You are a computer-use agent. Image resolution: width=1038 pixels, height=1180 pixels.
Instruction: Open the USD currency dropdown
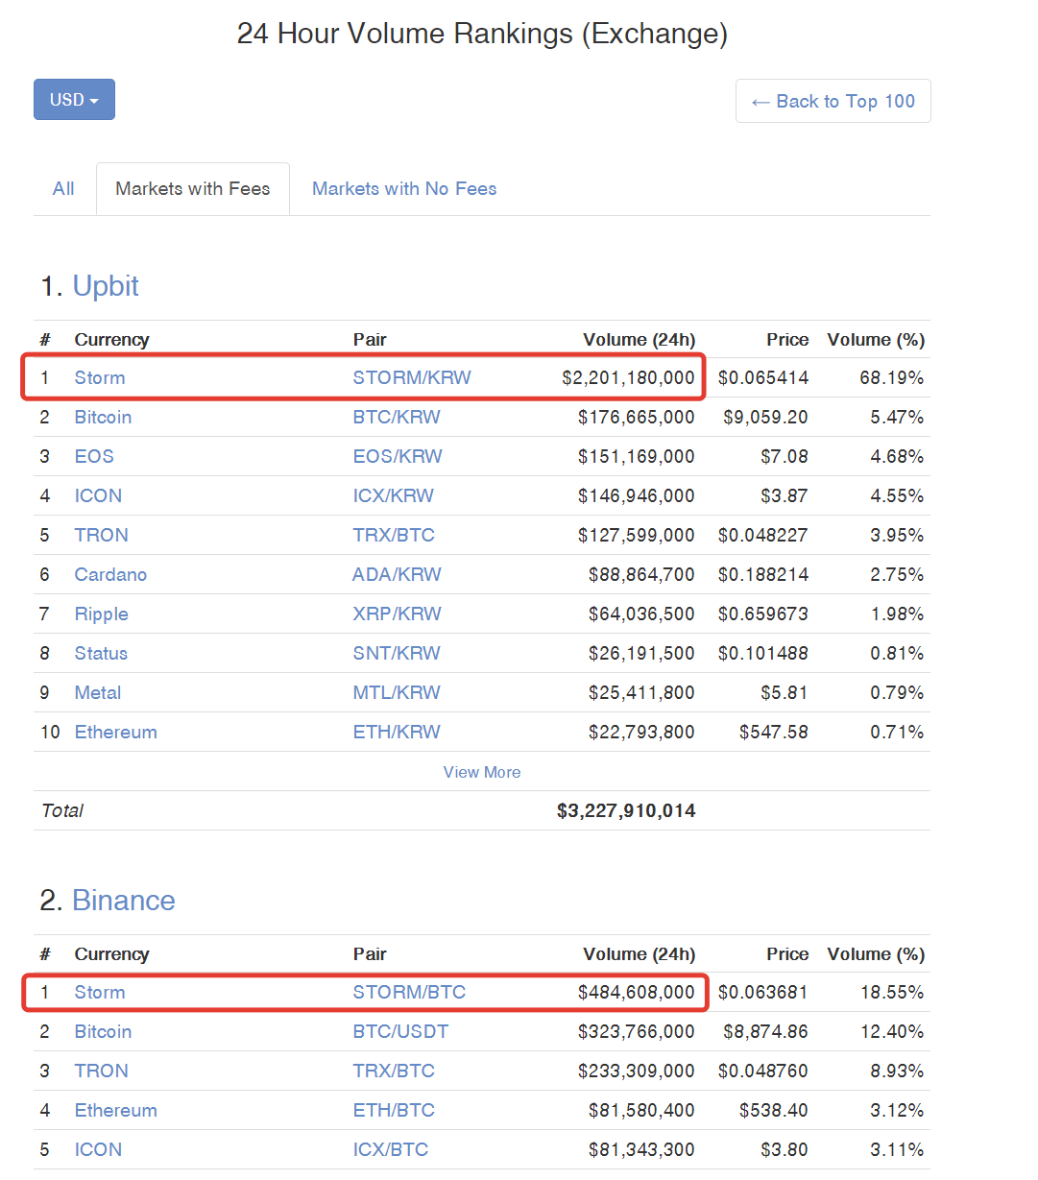(74, 100)
